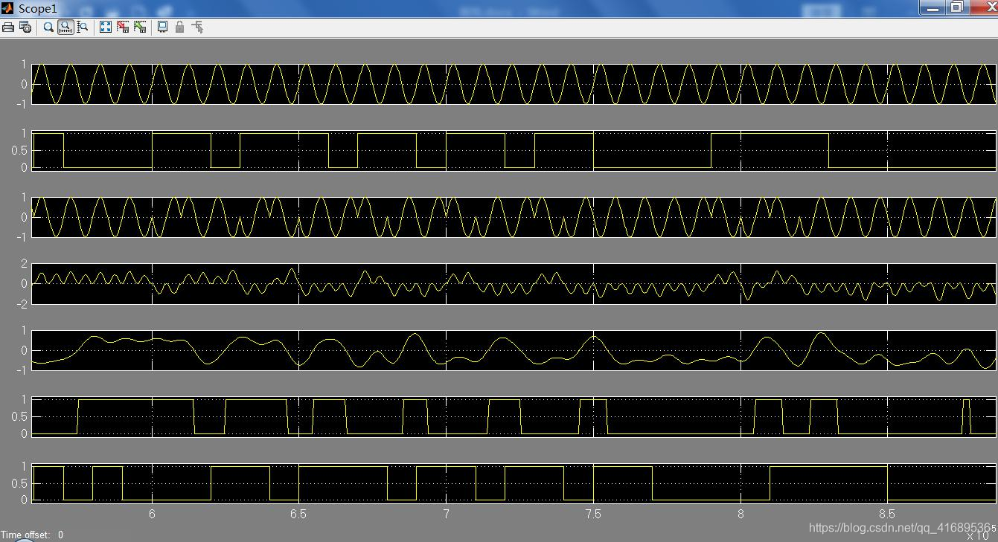Click the MATLAB logo in Scope1 title bar
The height and width of the screenshot is (542, 998).
click(8, 8)
